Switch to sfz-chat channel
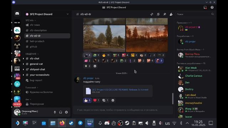 click(x=47, y=58)
